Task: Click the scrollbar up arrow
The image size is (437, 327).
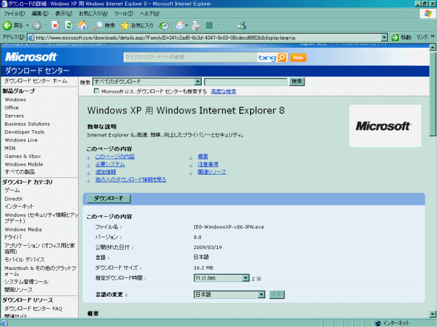Action: click(x=432, y=48)
